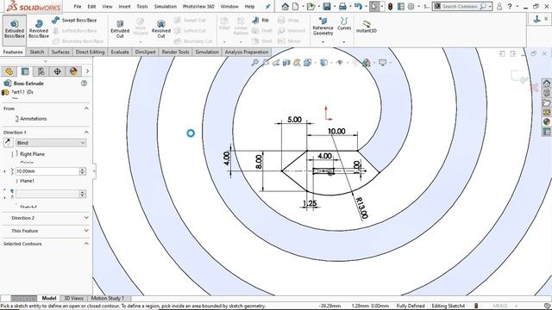Open Appearances tab in task pane
The image size is (552, 310).
[546, 121]
